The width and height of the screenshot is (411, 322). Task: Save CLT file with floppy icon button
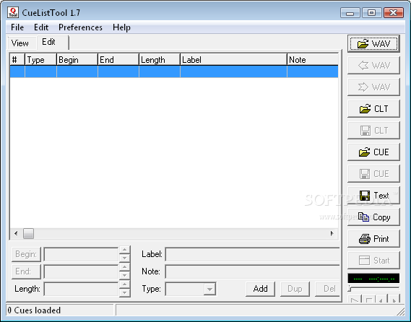click(373, 131)
